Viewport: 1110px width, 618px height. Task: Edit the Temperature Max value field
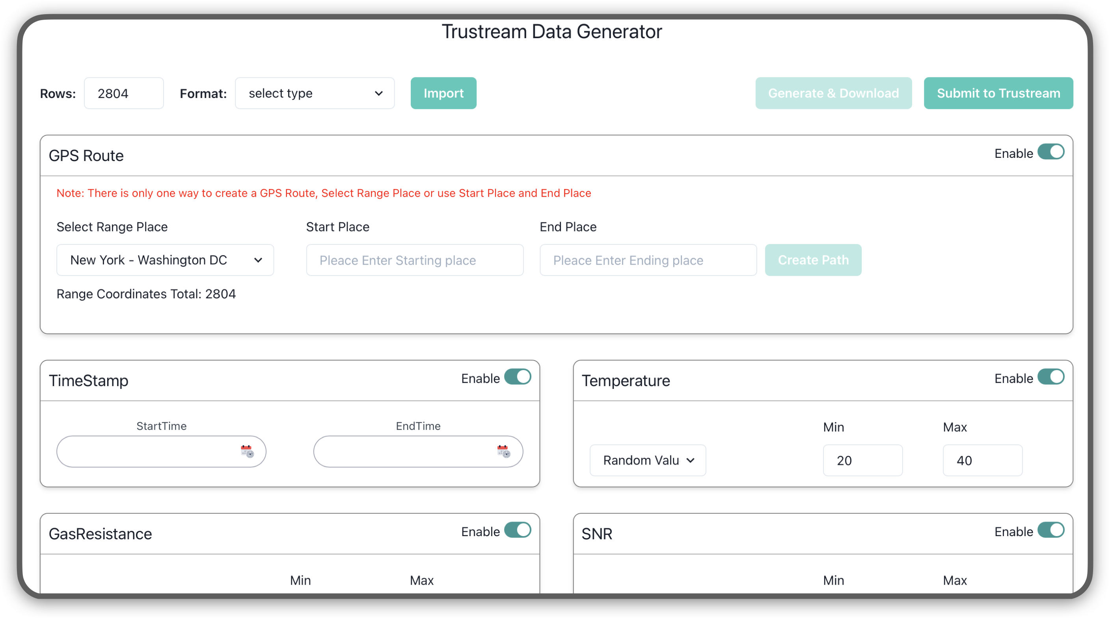pos(982,461)
